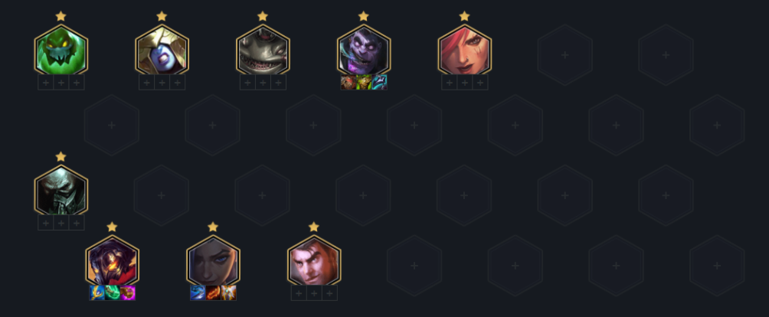
Task: Add a champion to the empty hex right of Katarina
Action: pyautogui.click(x=565, y=55)
